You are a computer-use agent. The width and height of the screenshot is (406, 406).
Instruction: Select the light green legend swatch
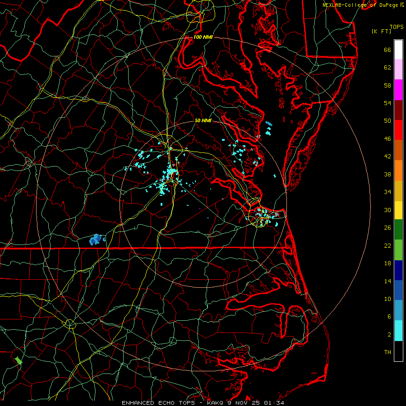tap(398, 250)
